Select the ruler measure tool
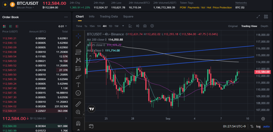This screenshot has height=132, width=273. (x=78, y=104)
